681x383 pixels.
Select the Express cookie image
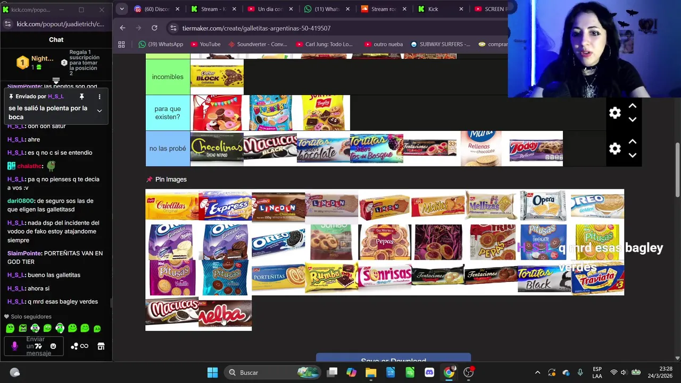click(225, 206)
